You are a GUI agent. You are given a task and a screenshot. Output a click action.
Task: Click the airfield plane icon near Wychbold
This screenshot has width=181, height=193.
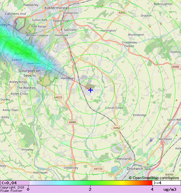(151, 140)
